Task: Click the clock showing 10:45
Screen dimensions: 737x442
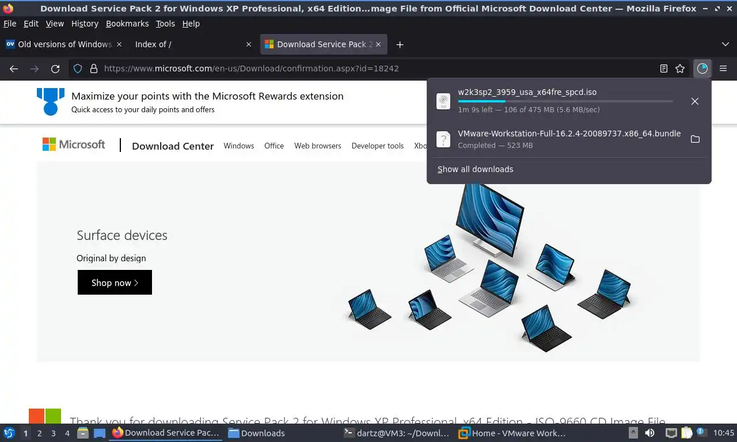Action: [724, 433]
